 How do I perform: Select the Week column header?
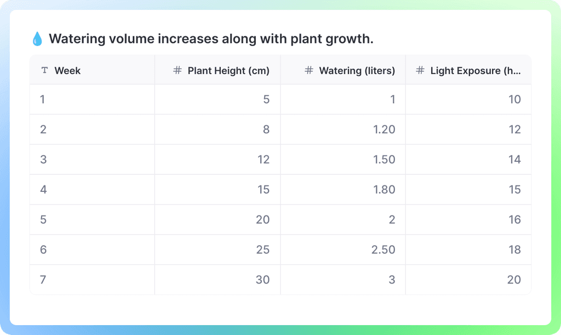point(67,70)
